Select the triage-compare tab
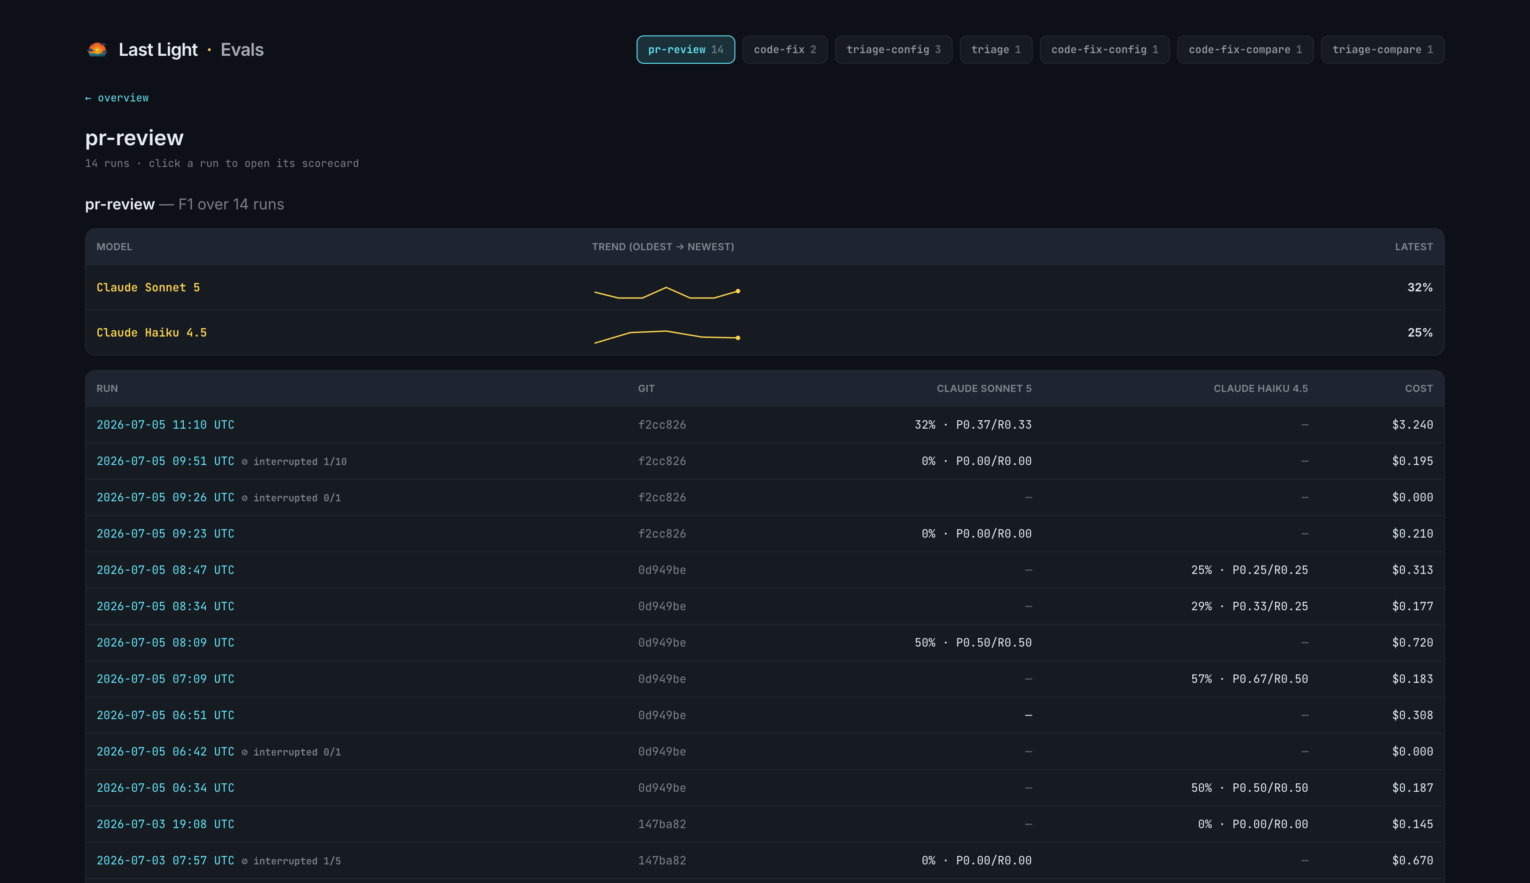Image resolution: width=1530 pixels, height=883 pixels. coord(1382,50)
